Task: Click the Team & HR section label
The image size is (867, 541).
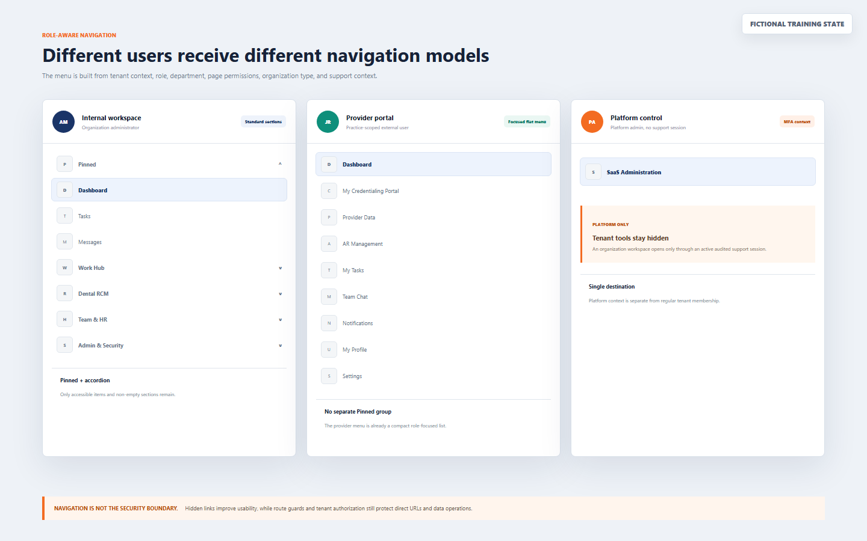Action: pos(93,319)
